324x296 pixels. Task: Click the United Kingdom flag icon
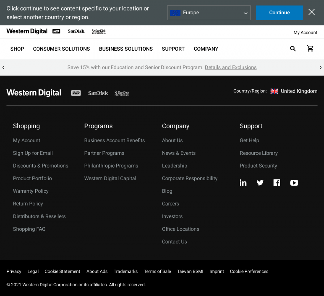274,91
